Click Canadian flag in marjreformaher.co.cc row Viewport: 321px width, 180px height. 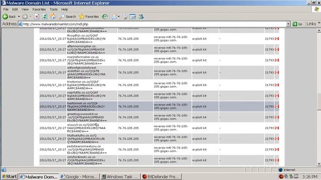click(x=277, y=60)
